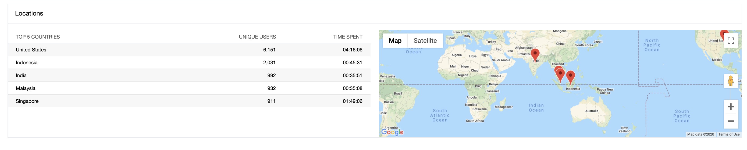Select the India row in countries table

tap(189, 76)
